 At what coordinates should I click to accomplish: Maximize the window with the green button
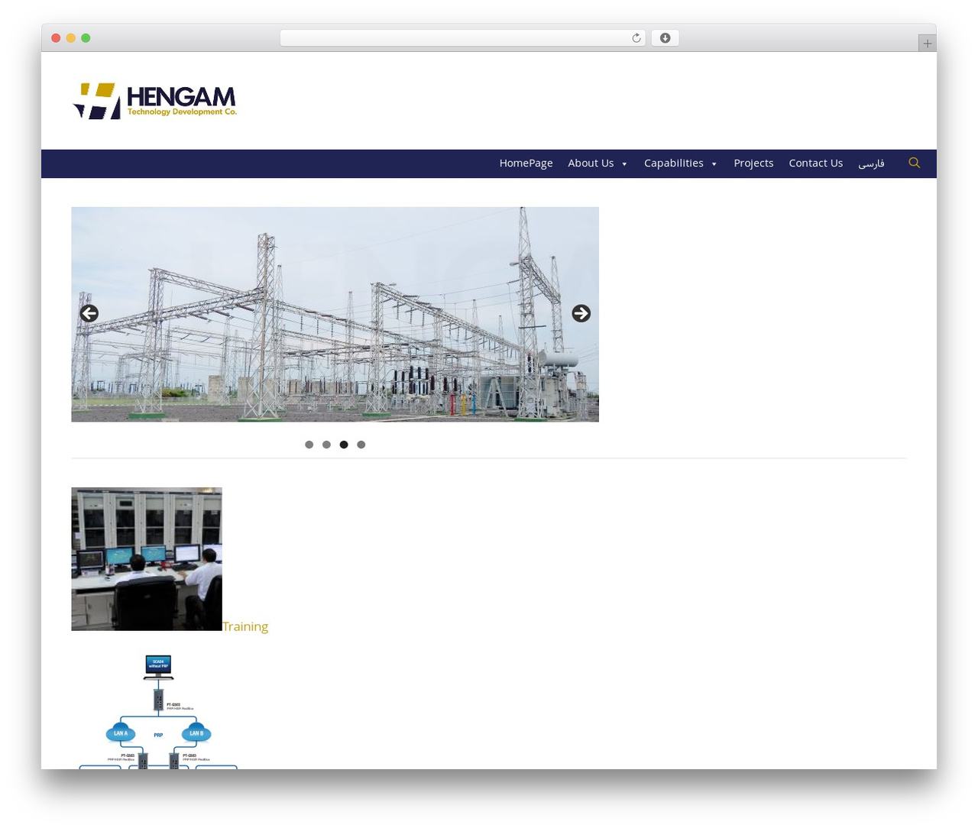pos(86,38)
